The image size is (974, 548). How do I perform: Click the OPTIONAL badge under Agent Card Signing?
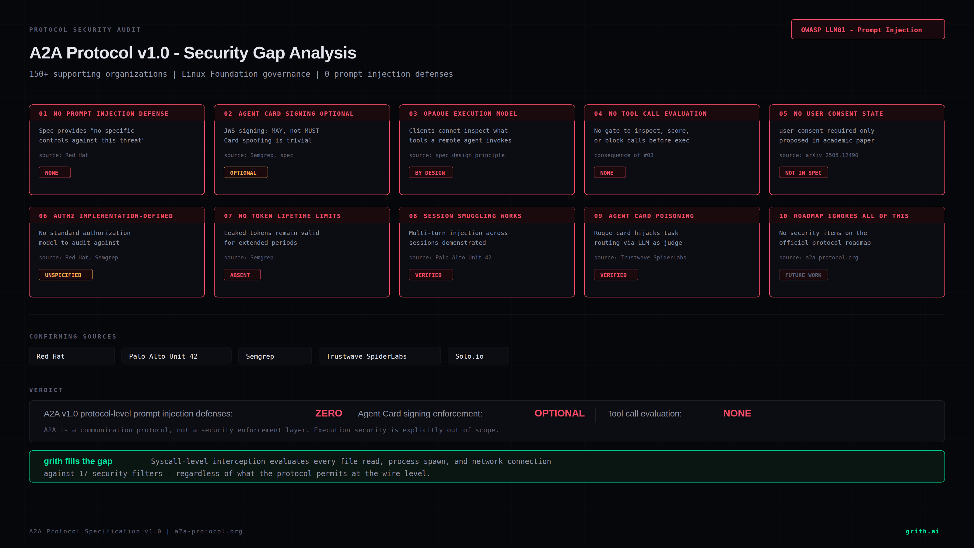(x=246, y=172)
